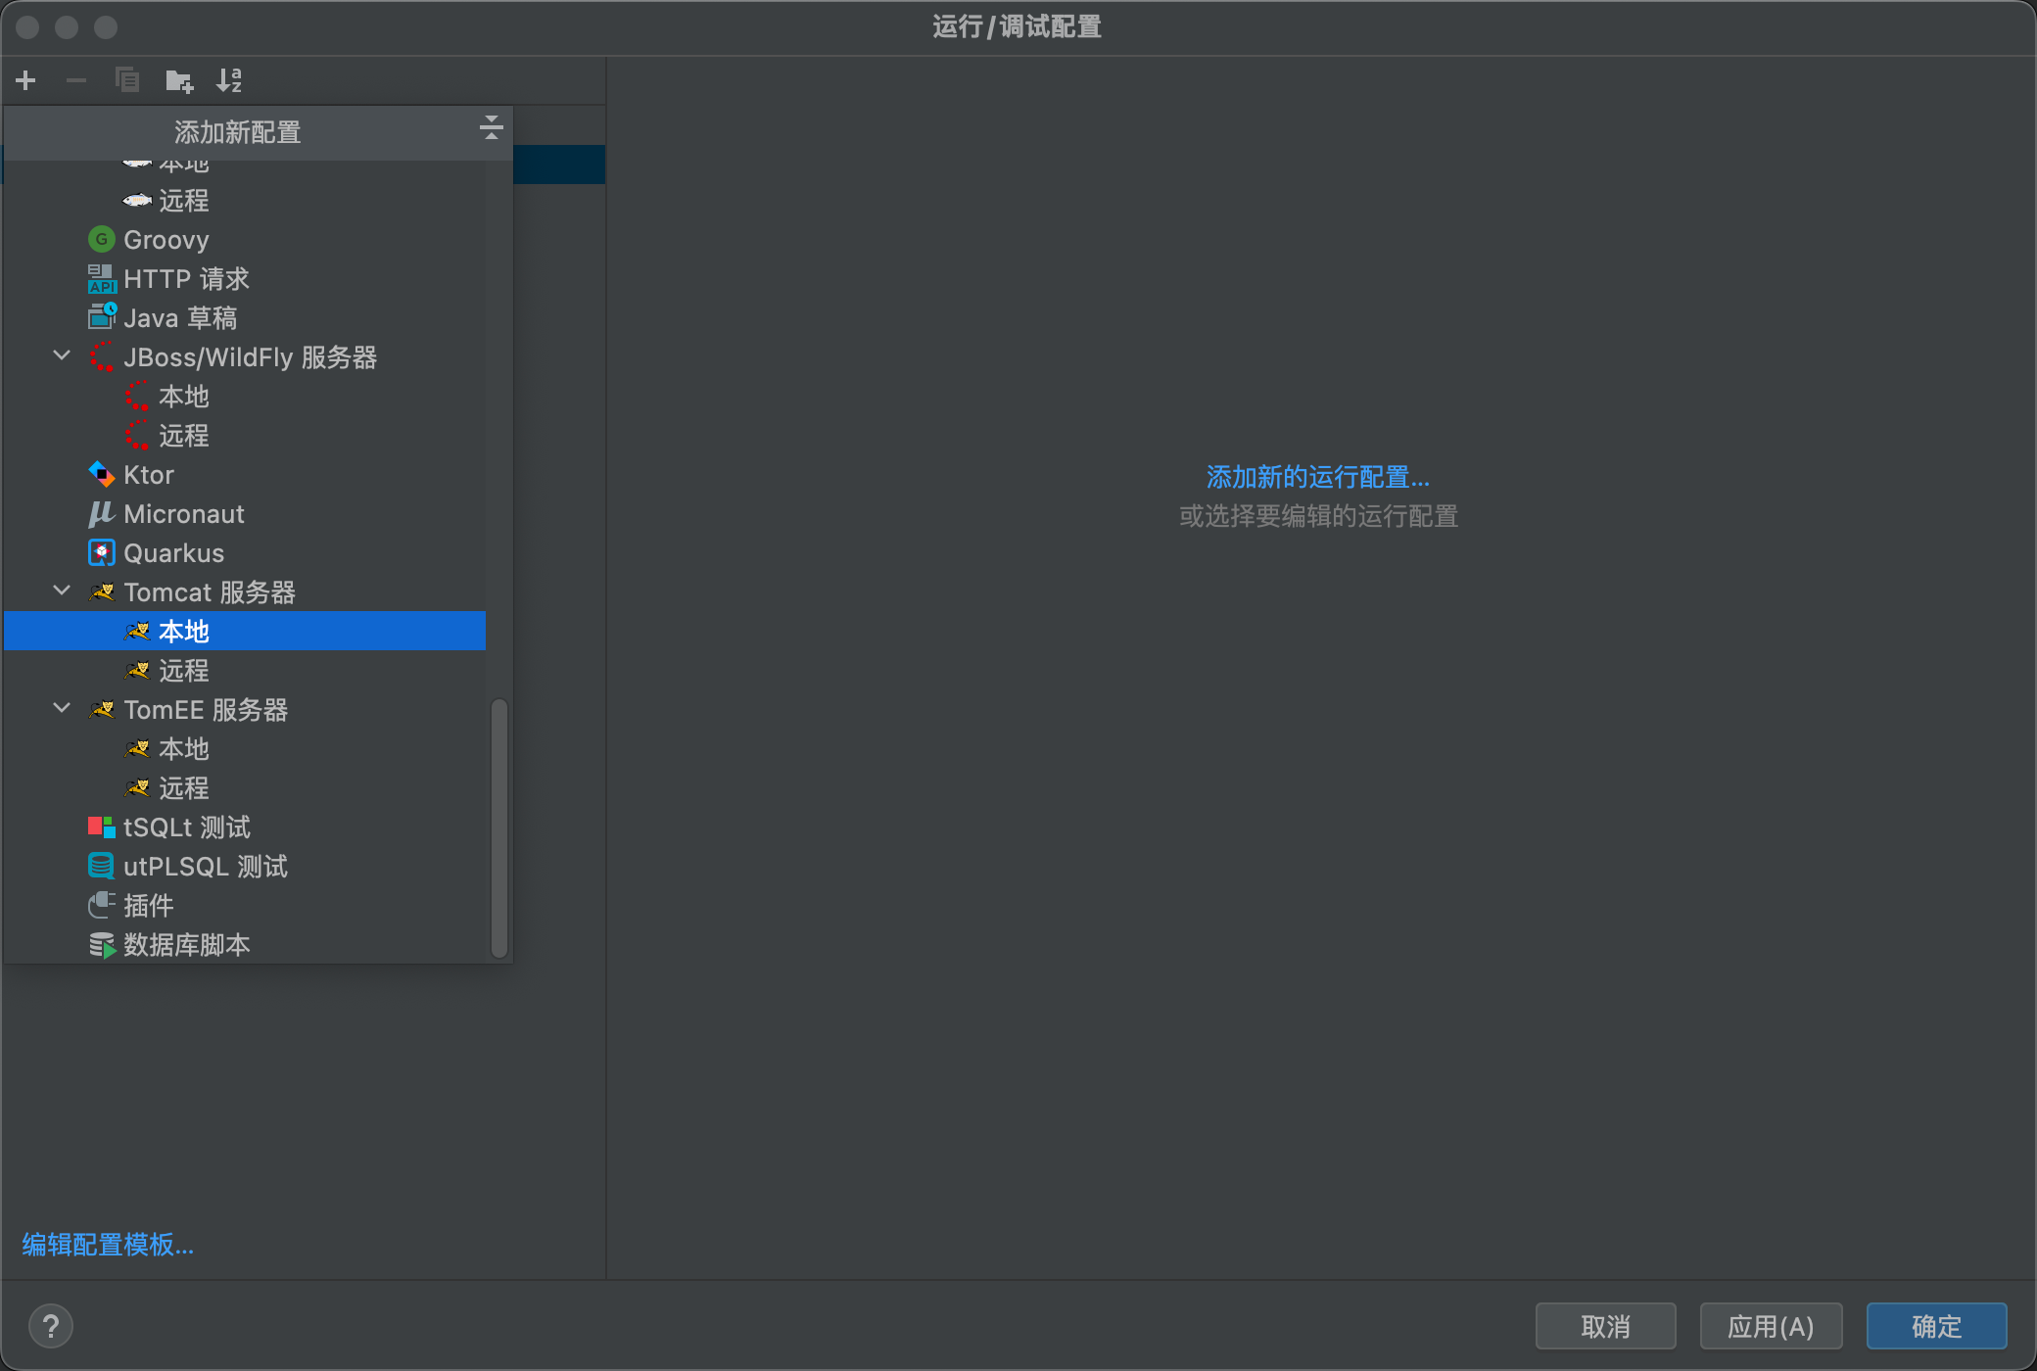Select 远程 under JBoss/WildFly 服务器
The width and height of the screenshot is (2037, 1371).
tap(245, 435)
